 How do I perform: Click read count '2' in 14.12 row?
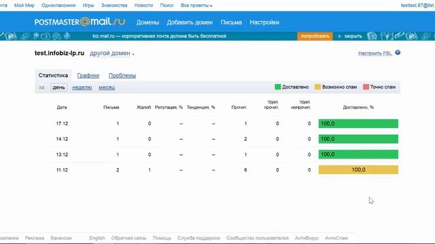tap(245, 139)
